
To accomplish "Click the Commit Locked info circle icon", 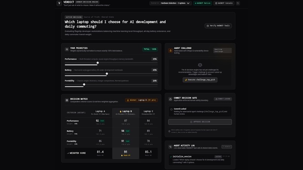I will (x=171, y=110).
